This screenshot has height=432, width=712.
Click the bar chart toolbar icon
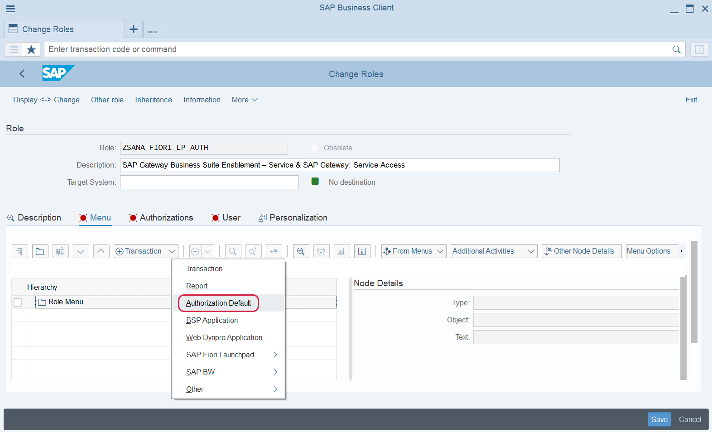[342, 251]
